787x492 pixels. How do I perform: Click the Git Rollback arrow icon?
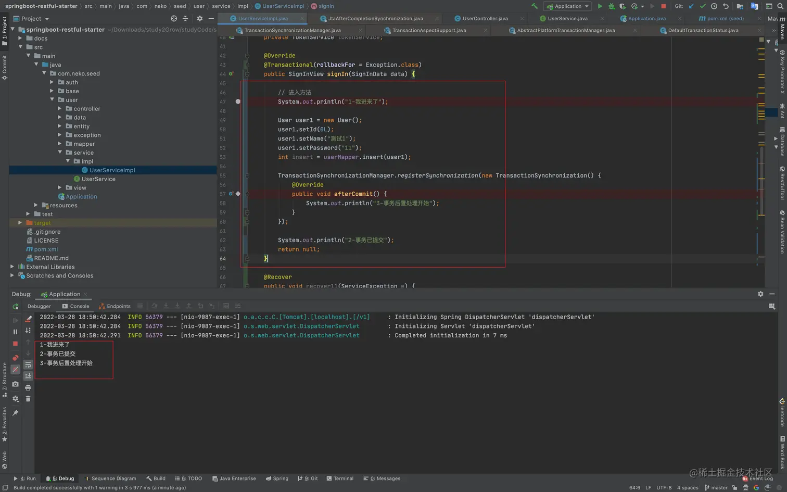coord(726,6)
